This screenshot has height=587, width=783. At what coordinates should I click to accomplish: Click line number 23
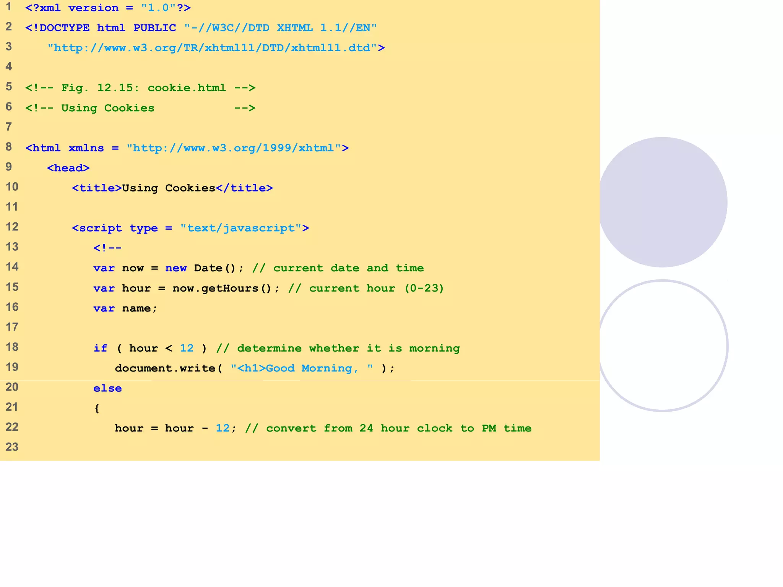coord(12,447)
